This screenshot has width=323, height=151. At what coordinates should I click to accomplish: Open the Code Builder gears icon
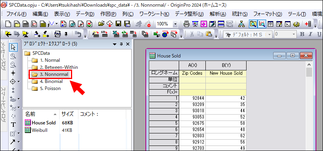tap(296, 24)
